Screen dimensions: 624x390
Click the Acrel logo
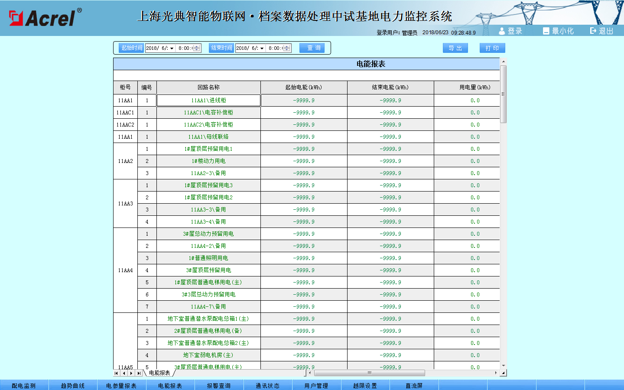(45, 18)
